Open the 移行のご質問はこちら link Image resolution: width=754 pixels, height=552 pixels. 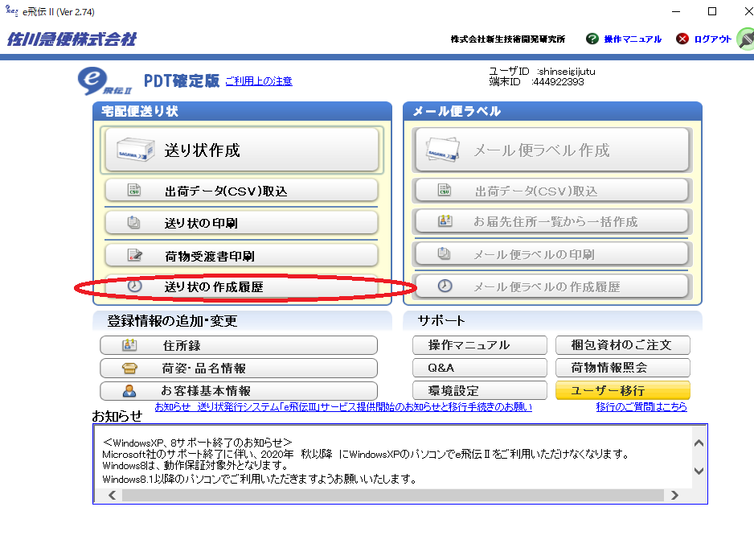click(641, 407)
